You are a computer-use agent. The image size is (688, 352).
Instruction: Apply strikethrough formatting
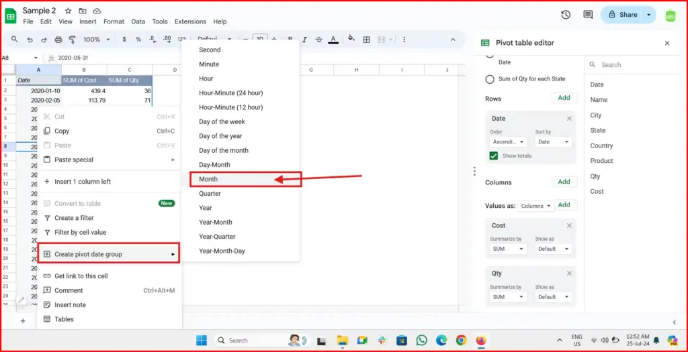click(x=319, y=40)
